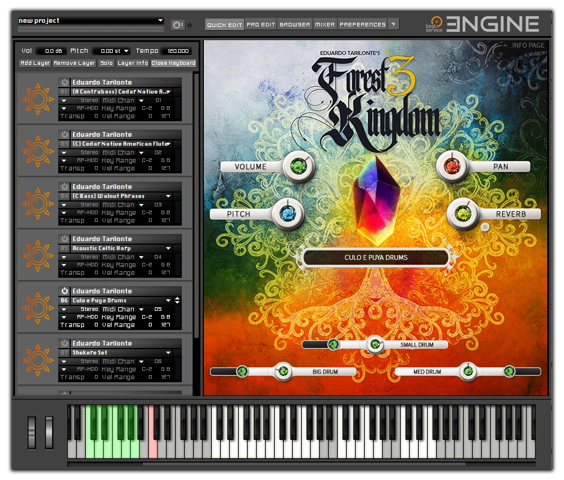564x480 pixels.
Task: Adjust MED DRUM horizontal slider handle
Action: tap(509, 371)
